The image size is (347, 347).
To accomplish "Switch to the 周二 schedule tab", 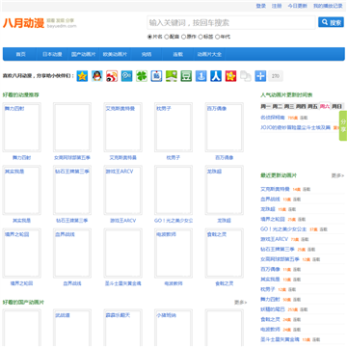I will click(278, 106).
